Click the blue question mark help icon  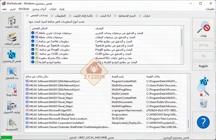point(203,122)
